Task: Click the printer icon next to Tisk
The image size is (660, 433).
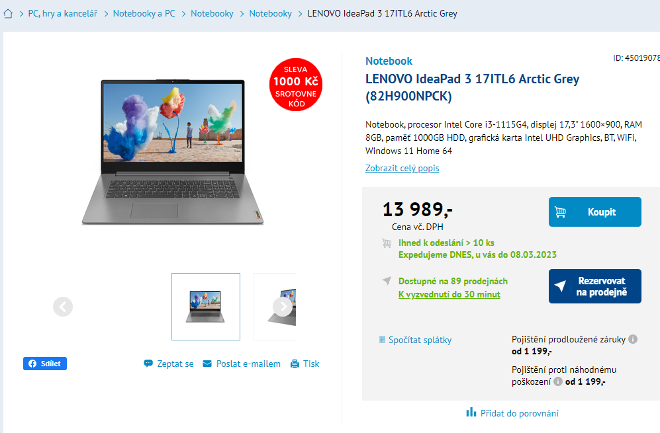Action: [295, 364]
